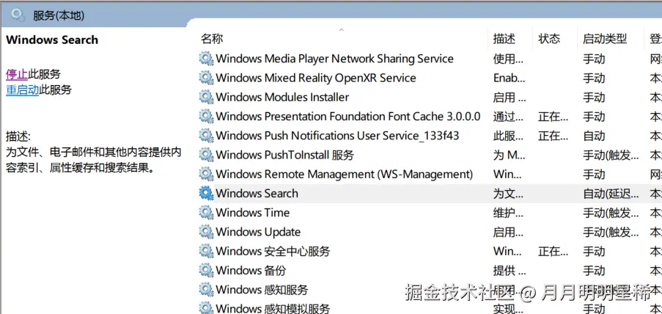Click gear icon for Windows Remote Management
The image size is (662, 314).
tap(206, 175)
